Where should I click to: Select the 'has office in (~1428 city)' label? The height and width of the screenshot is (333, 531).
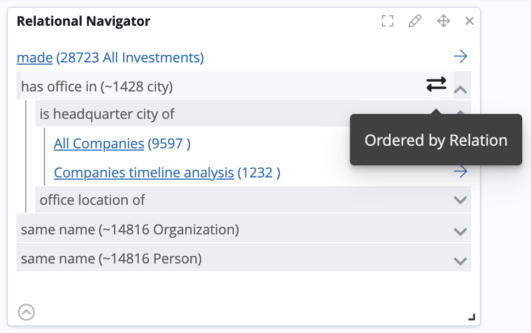[x=97, y=87]
